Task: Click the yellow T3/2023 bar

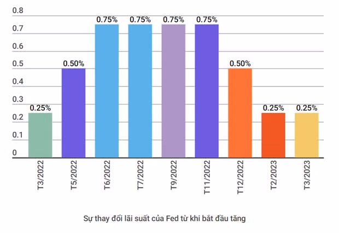Action: [307, 135]
